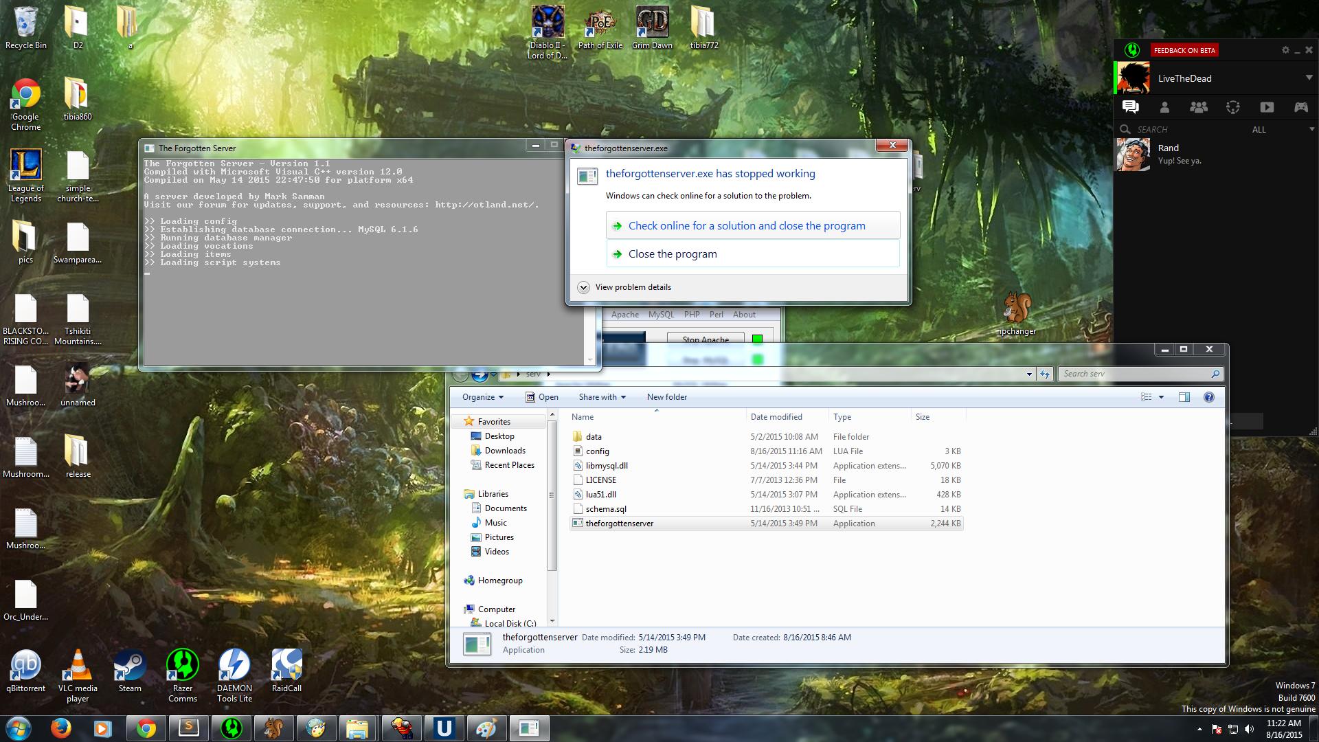1319x742 pixels.
Task: Open the ALL filter dropdown in Razer Comms
Action: point(1283,129)
